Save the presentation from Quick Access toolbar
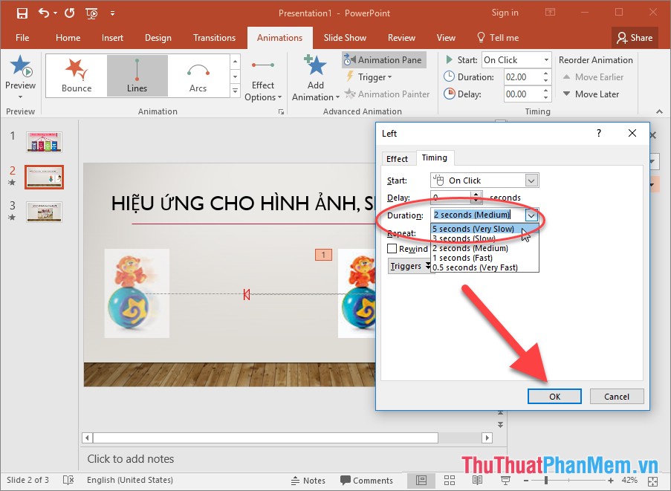This screenshot has height=491, width=671. (21, 13)
